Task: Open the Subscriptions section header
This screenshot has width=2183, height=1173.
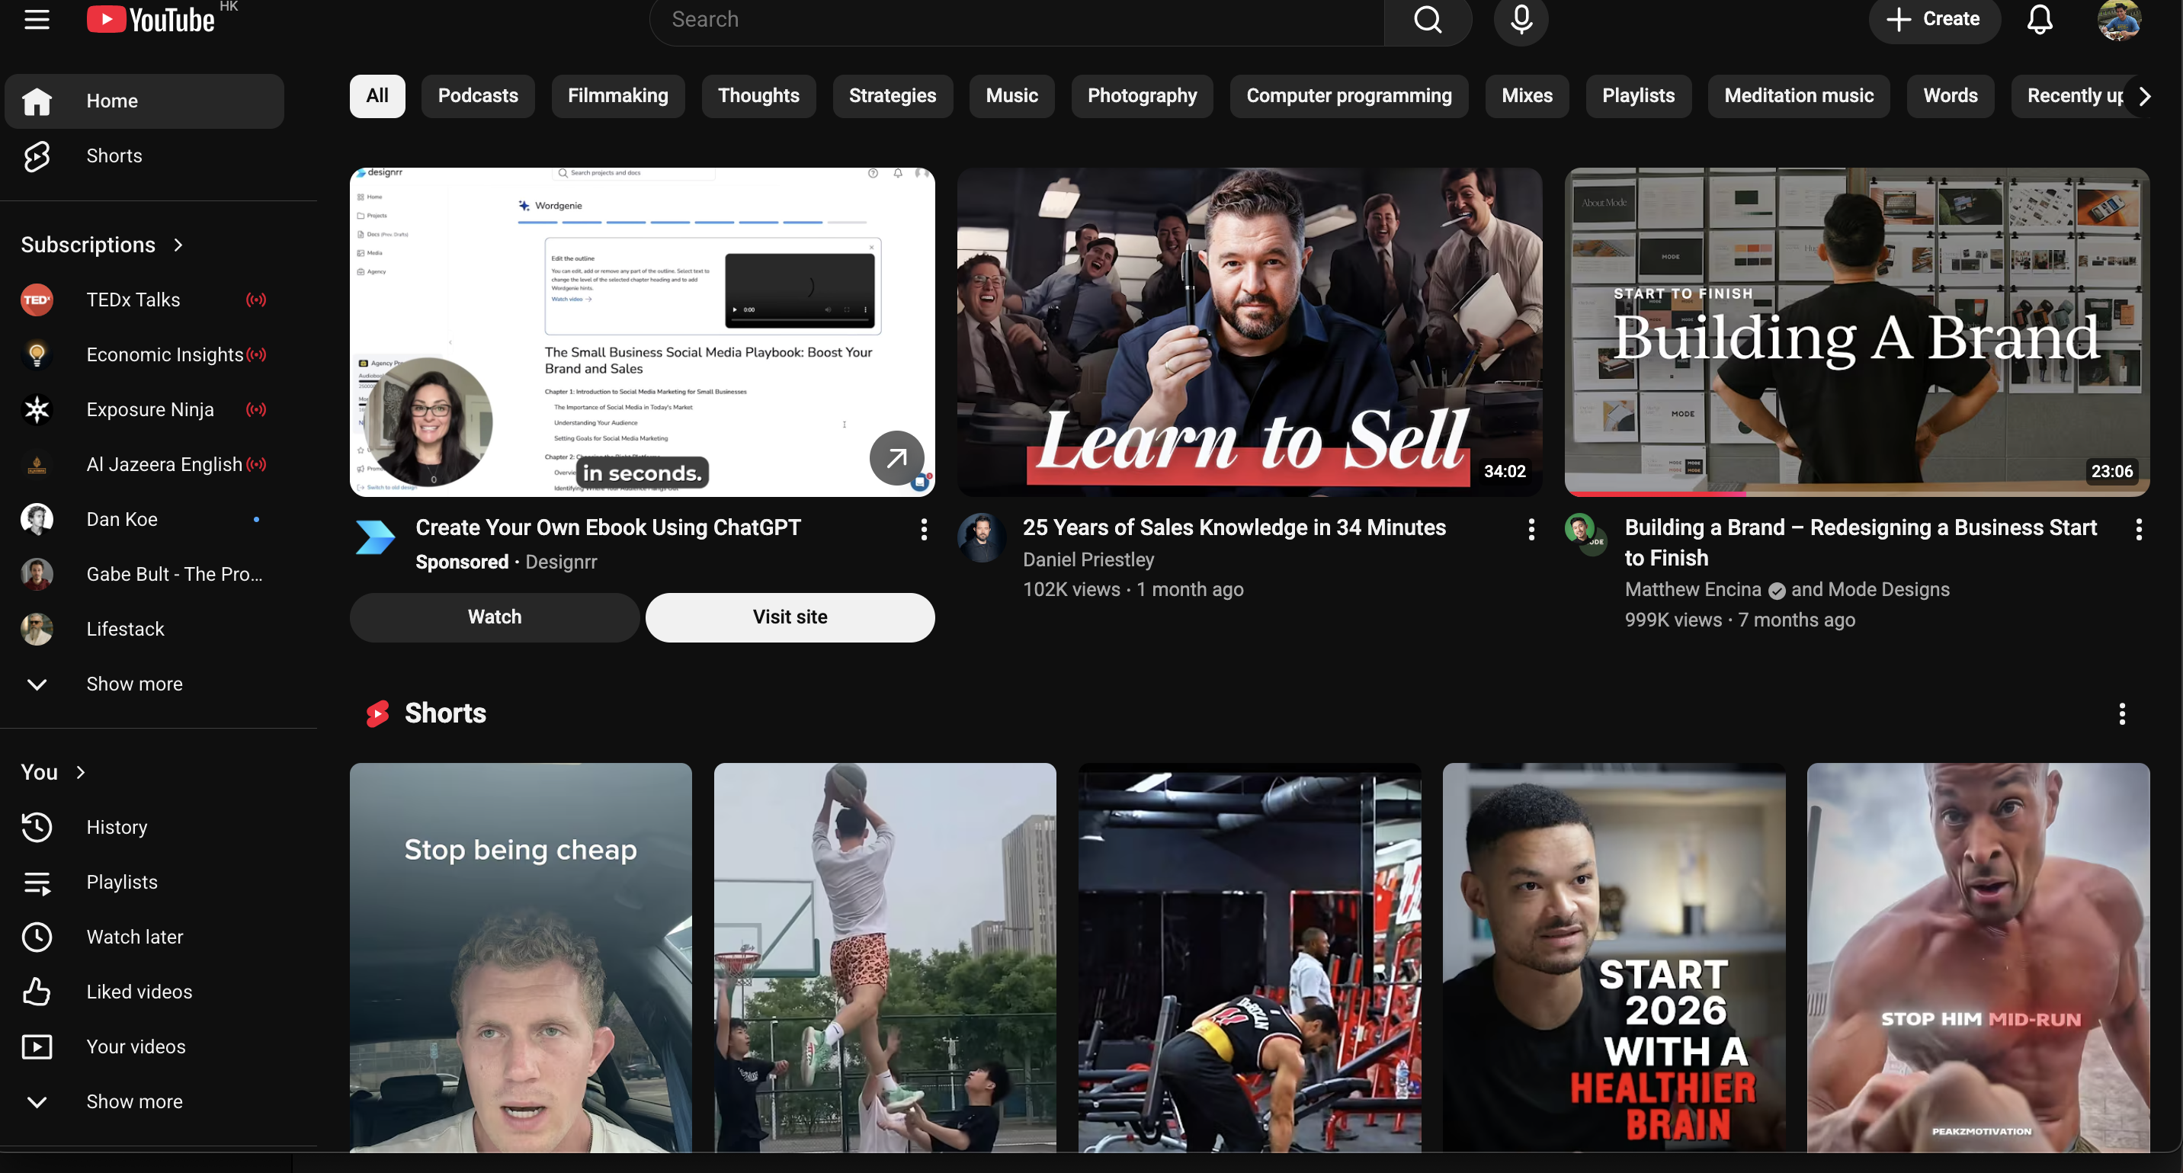Action: 88,245
